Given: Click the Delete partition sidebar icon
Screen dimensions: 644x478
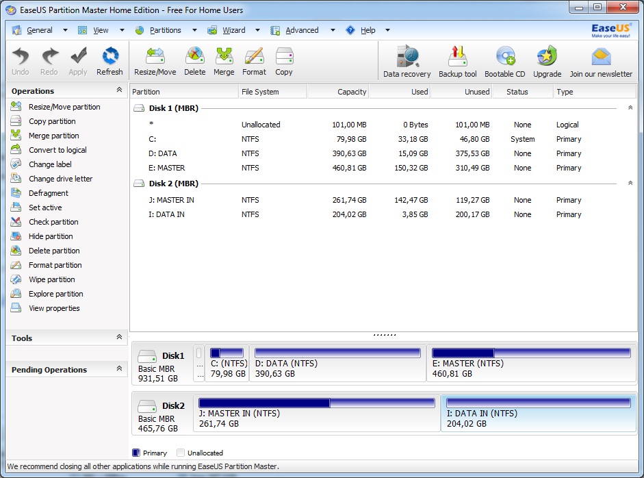Looking at the screenshot, I should pos(16,251).
